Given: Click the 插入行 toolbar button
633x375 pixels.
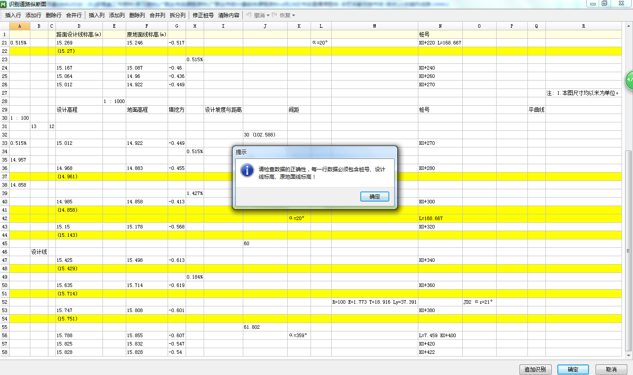Looking at the screenshot, I should pyautogui.click(x=13, y=15).
